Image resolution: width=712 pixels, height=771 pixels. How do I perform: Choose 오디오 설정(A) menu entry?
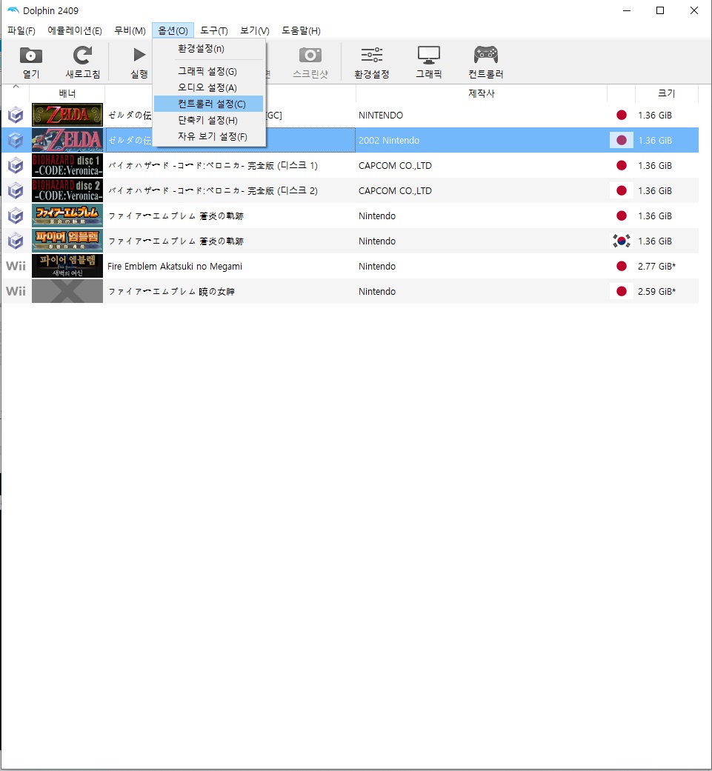208,87
